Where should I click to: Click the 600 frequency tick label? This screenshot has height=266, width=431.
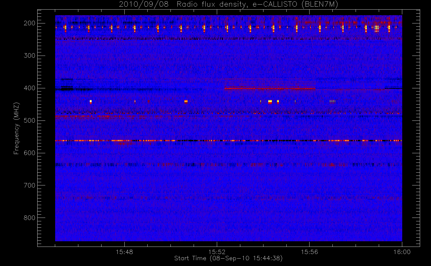30,153
